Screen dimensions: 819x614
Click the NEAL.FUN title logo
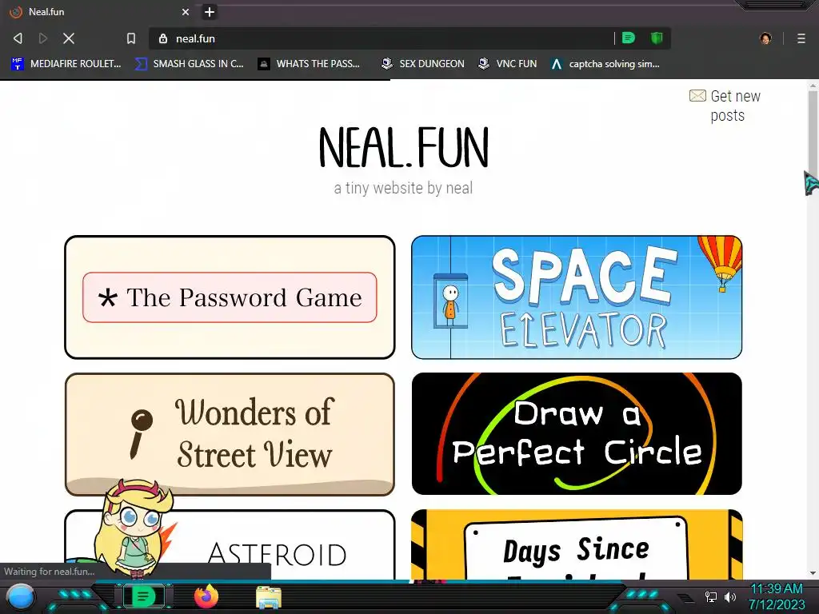click(404, 148)
